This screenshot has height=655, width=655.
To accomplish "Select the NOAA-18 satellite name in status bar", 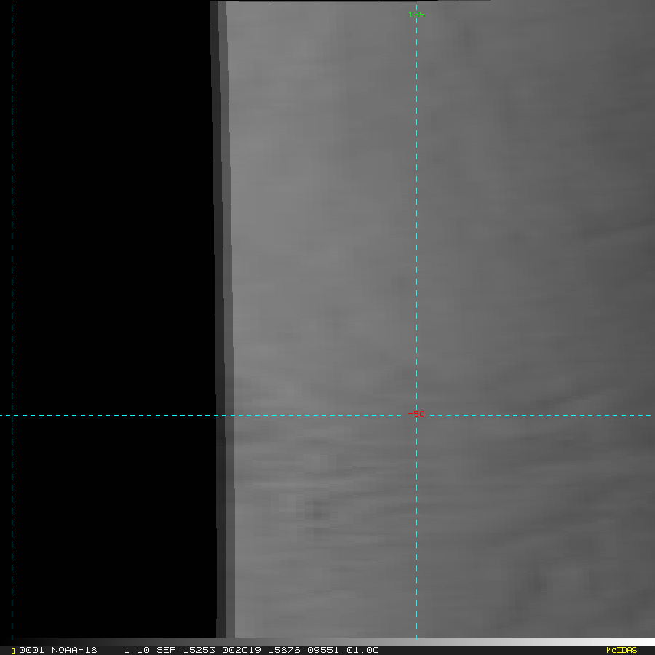I will point(74,650).
